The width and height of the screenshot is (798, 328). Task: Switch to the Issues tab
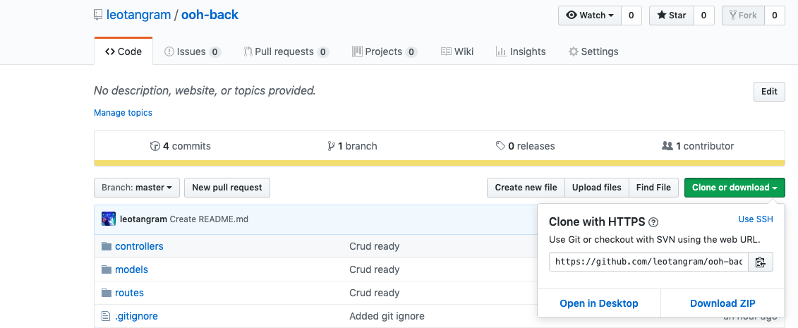(x=193, y=51)
